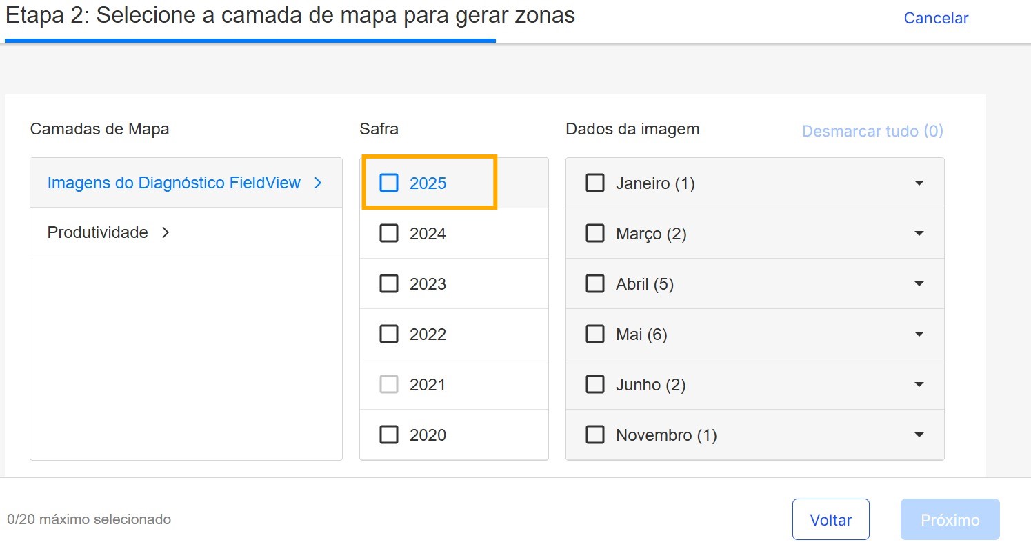The height and width of the screenshot is (549, 1031).
Task: Expand the Junho dropdown arrow
Action: tap(919, 385)
